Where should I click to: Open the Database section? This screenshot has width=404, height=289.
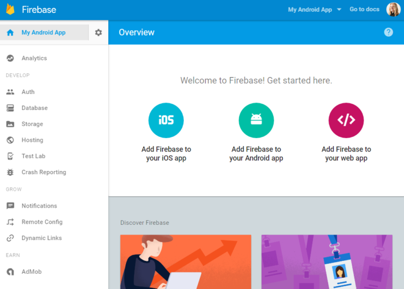click(x=34, y=108)
